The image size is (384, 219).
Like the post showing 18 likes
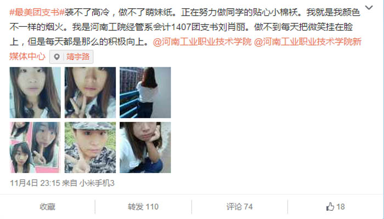[x=336, y=207]
